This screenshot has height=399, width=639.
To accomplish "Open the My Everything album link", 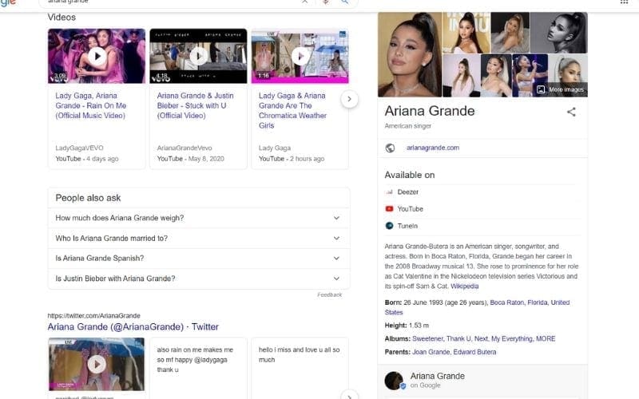I will 512,338.
